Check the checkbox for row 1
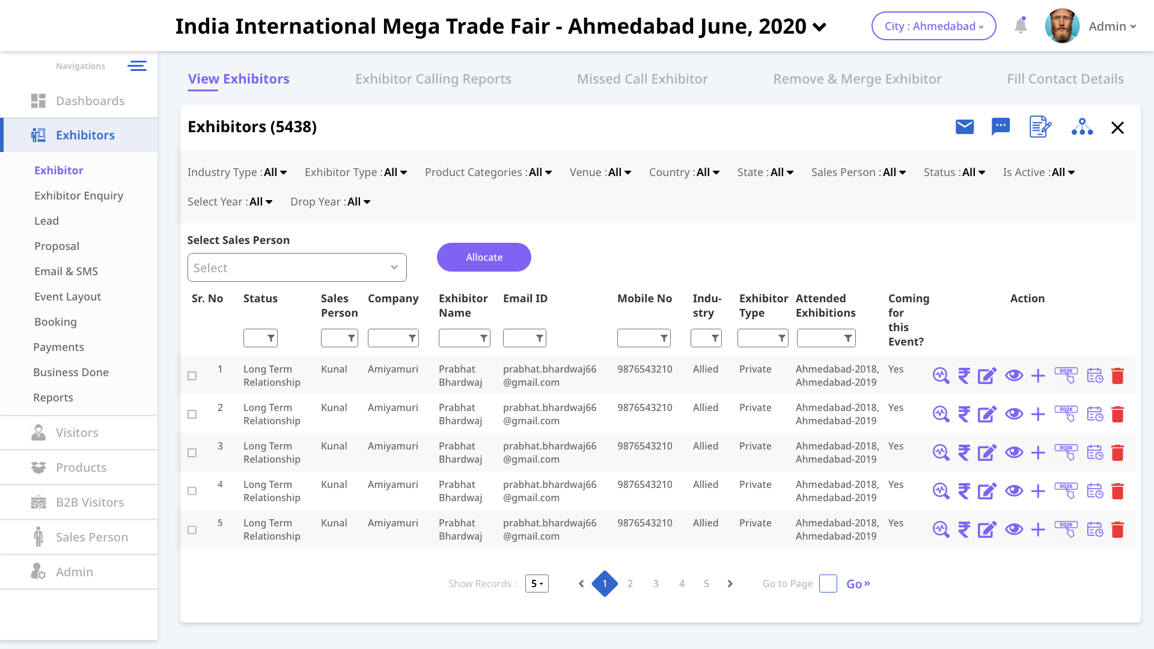 coord(192,376)
